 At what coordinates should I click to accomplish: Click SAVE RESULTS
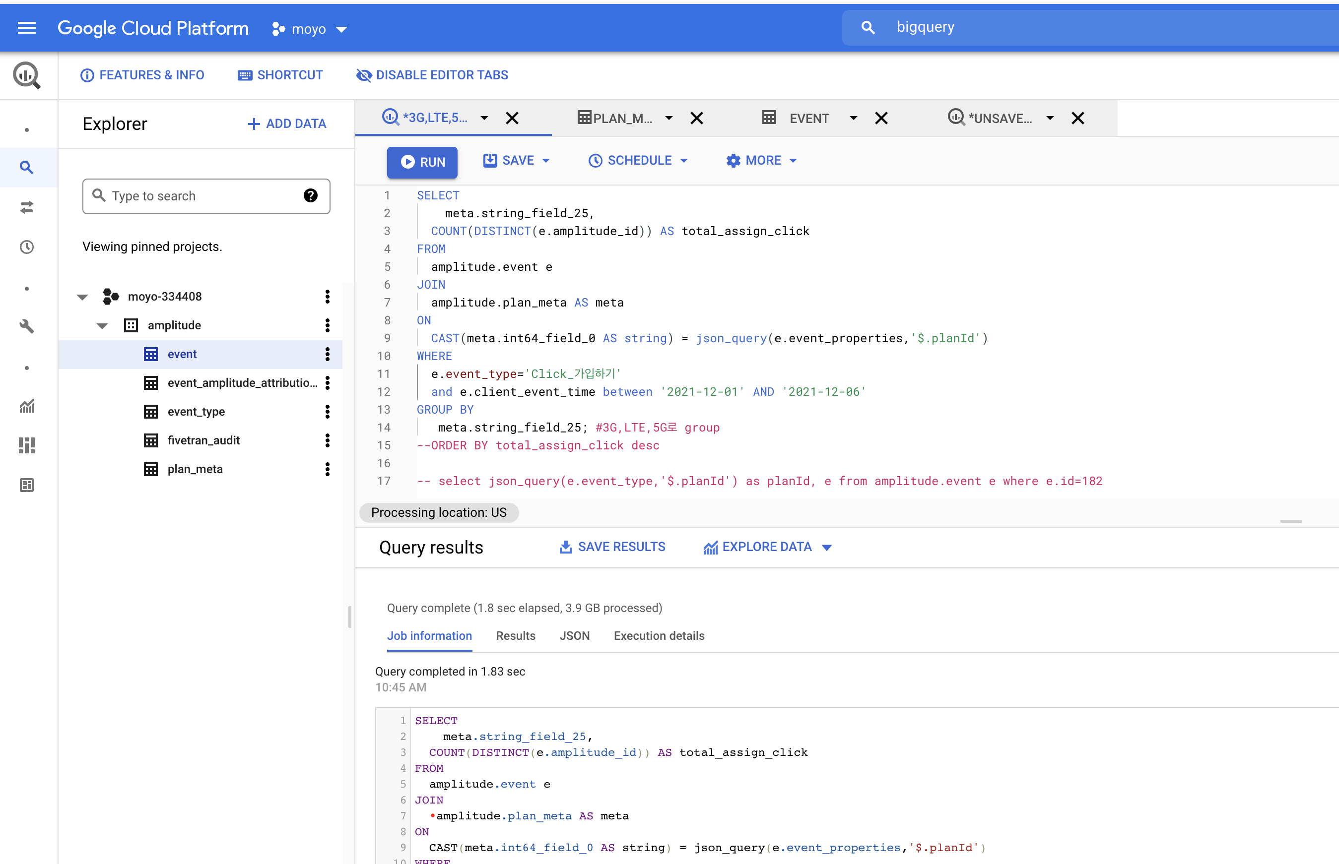click(x=612, y=547)
